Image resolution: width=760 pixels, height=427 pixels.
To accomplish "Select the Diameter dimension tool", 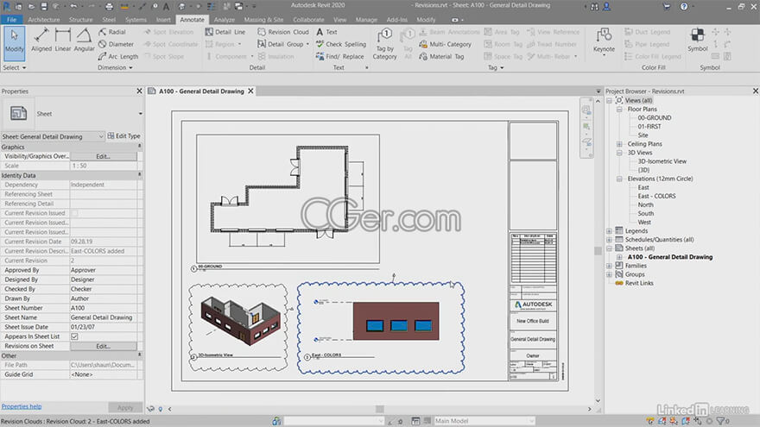I will (x=116, y=44).
